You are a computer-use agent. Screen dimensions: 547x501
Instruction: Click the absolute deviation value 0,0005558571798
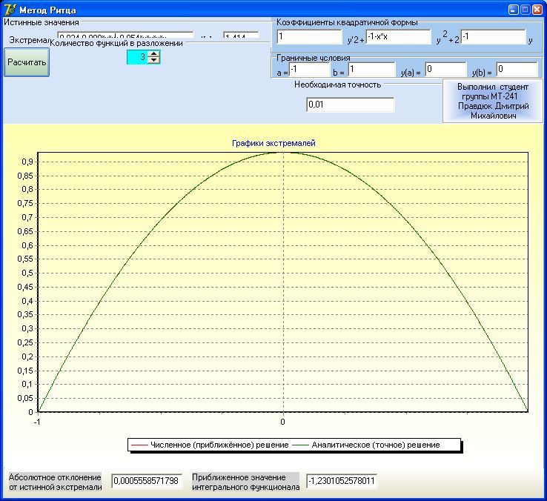tap(147, 481)
